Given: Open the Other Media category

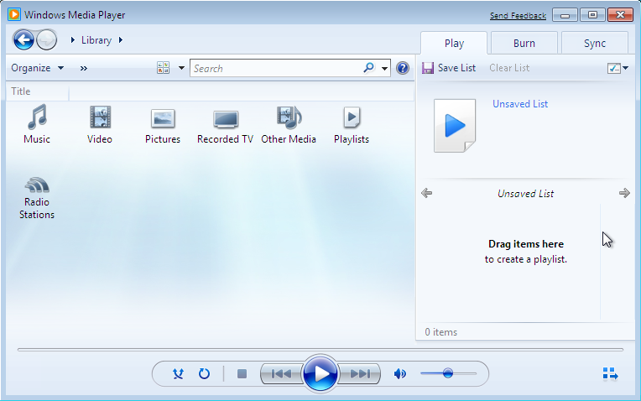Looking at the screenshot, I should coord(289,124).
